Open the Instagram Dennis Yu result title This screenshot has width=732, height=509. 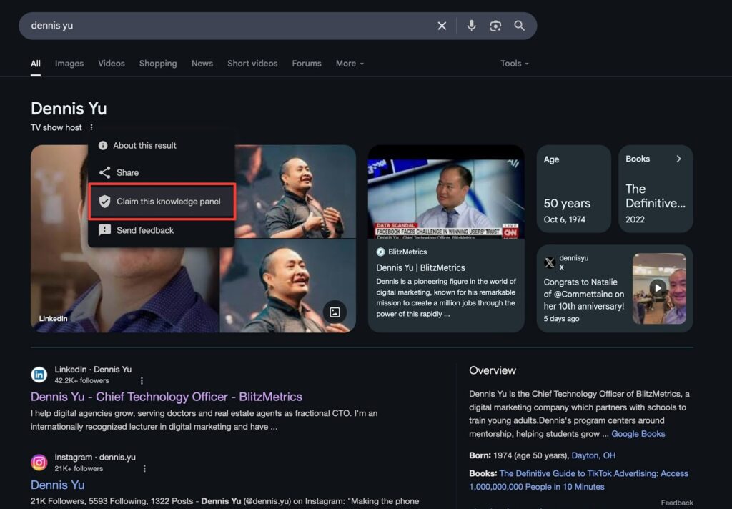(x=57, y=485)
